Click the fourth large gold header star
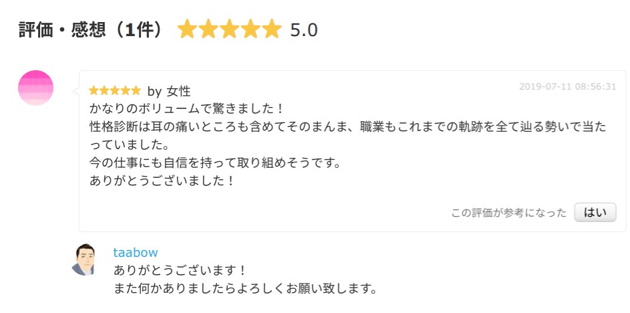630x313 pixels. 251,29
